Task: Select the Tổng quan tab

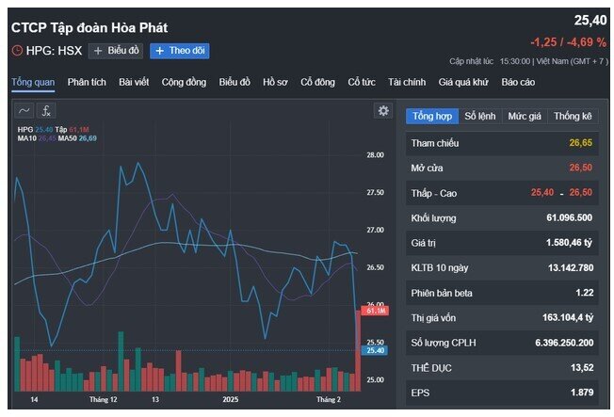Action: click(33, 82)
